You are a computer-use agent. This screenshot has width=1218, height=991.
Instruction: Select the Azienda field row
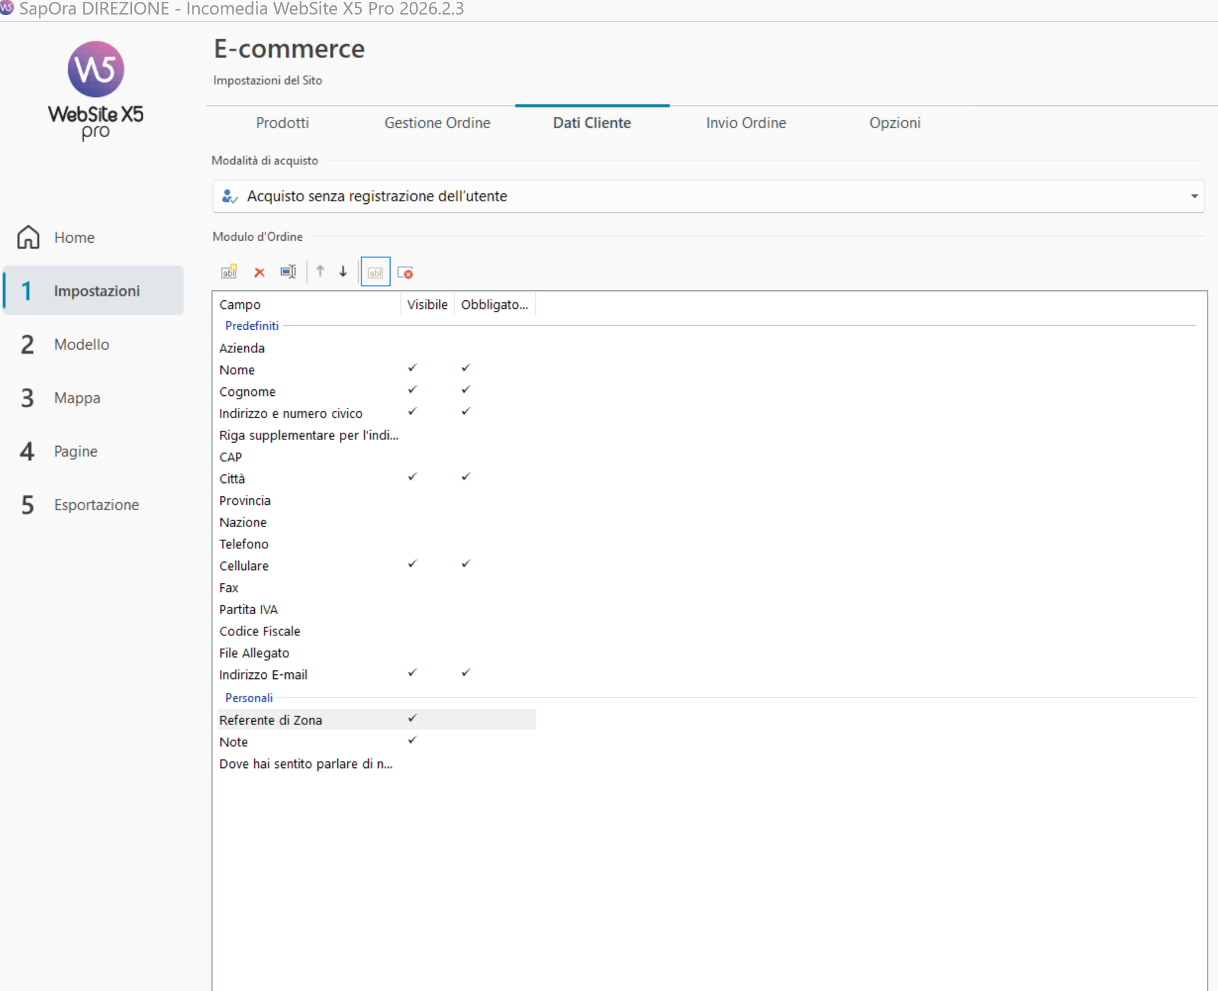pyautogui.click(x=376, y=348)
